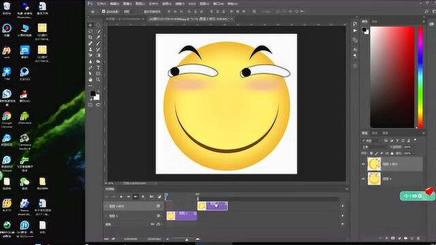Select the Path Selection arrow tool
This screenshot has height=245, width=436.
90,73
